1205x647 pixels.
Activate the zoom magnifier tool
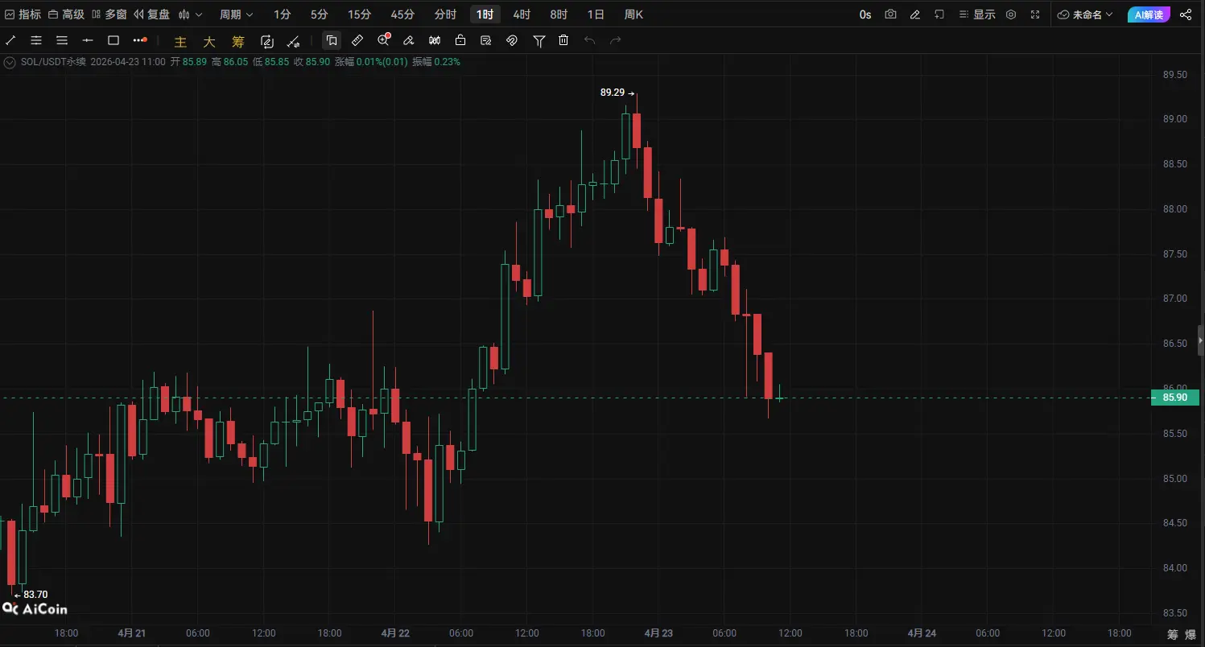[384, 40]
